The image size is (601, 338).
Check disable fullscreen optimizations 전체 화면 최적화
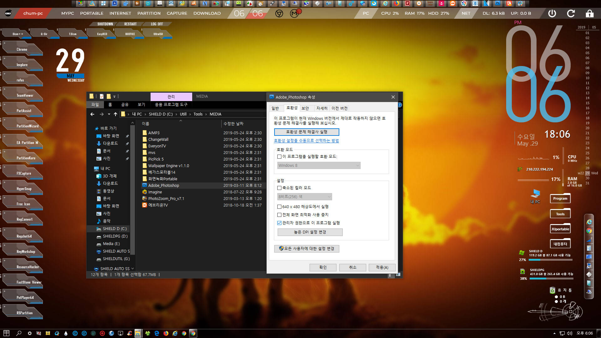tap(280, 215)
